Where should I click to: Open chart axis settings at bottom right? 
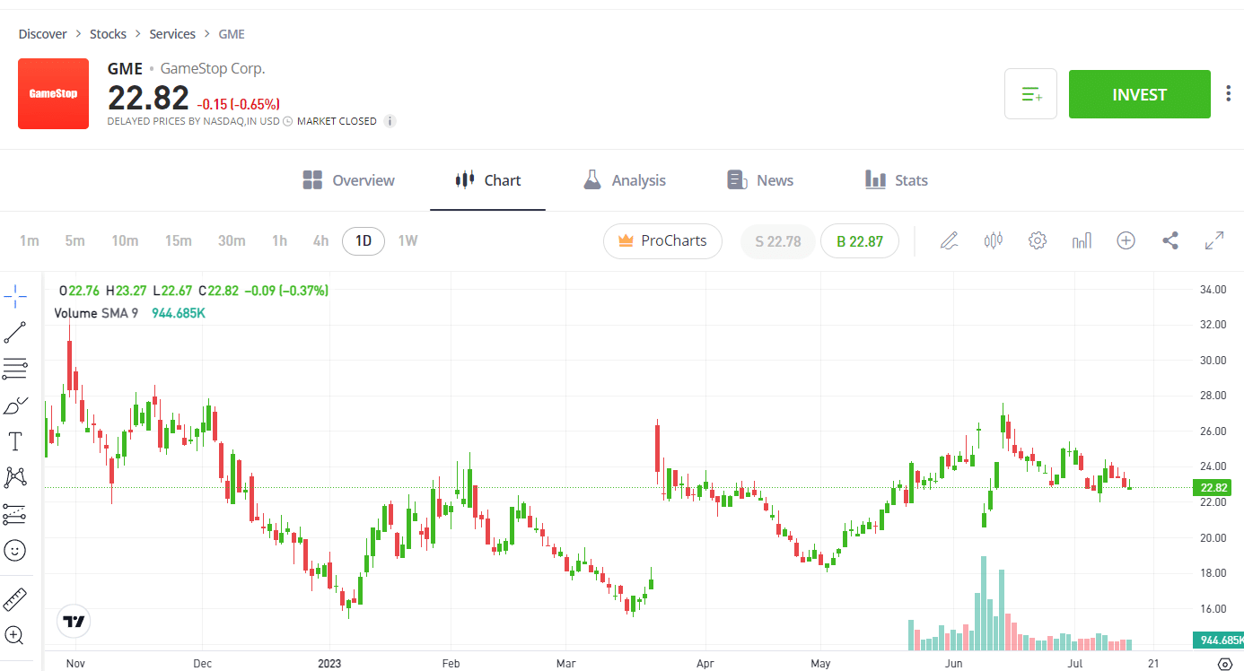[1224, 664]
